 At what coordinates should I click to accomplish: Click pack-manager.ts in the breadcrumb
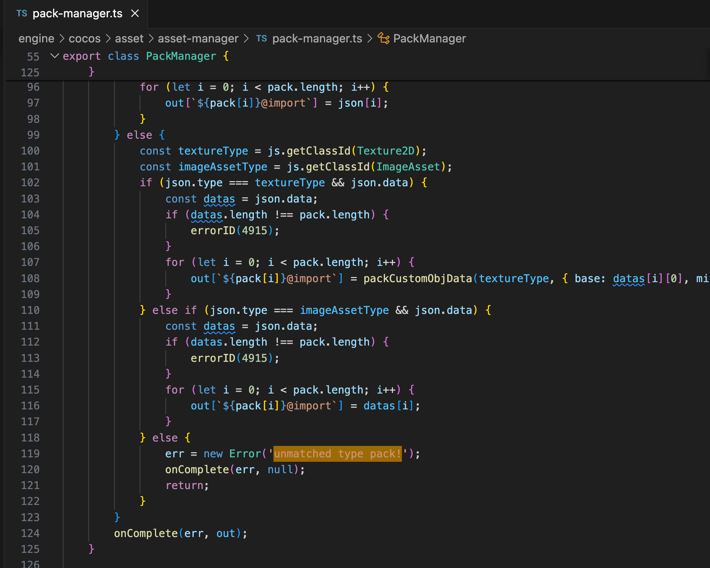pyautogui.click(x=317, y=38)
